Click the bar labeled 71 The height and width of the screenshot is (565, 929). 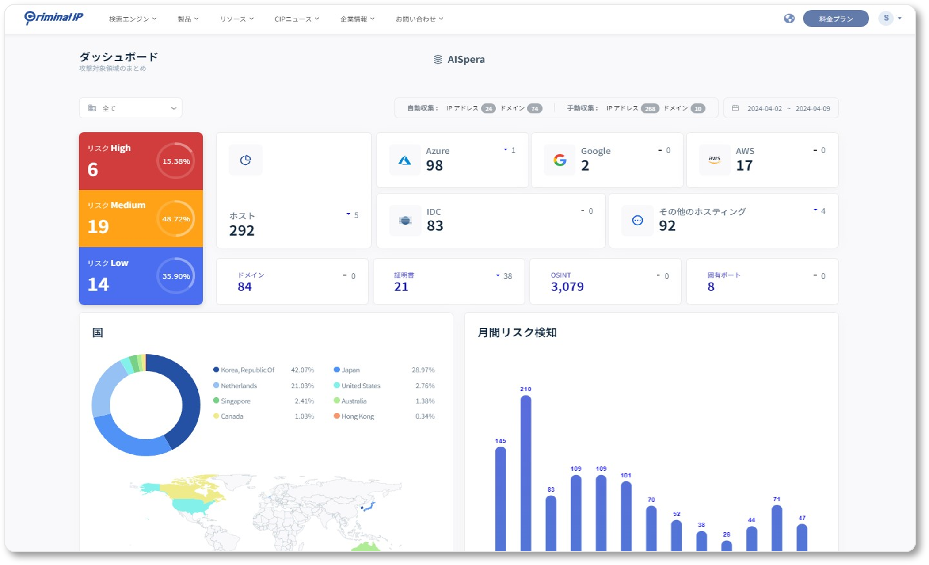click(777, 528)
